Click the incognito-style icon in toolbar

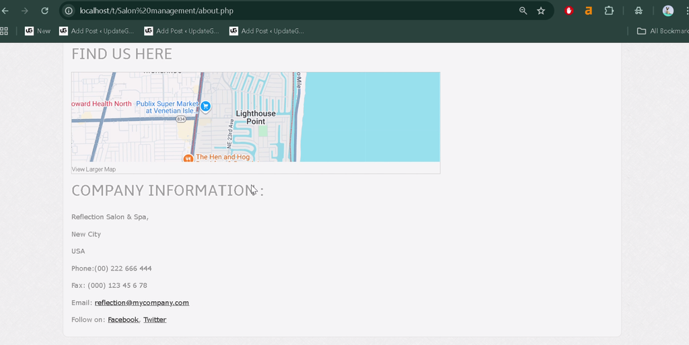tap(639, 11)
